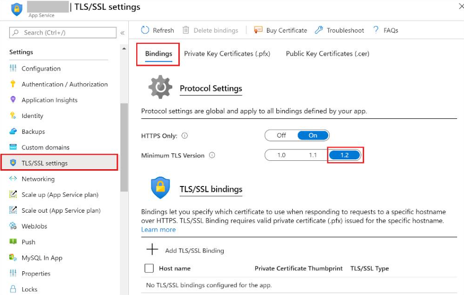Check the Host name select-all checkbox

[149, 268]
